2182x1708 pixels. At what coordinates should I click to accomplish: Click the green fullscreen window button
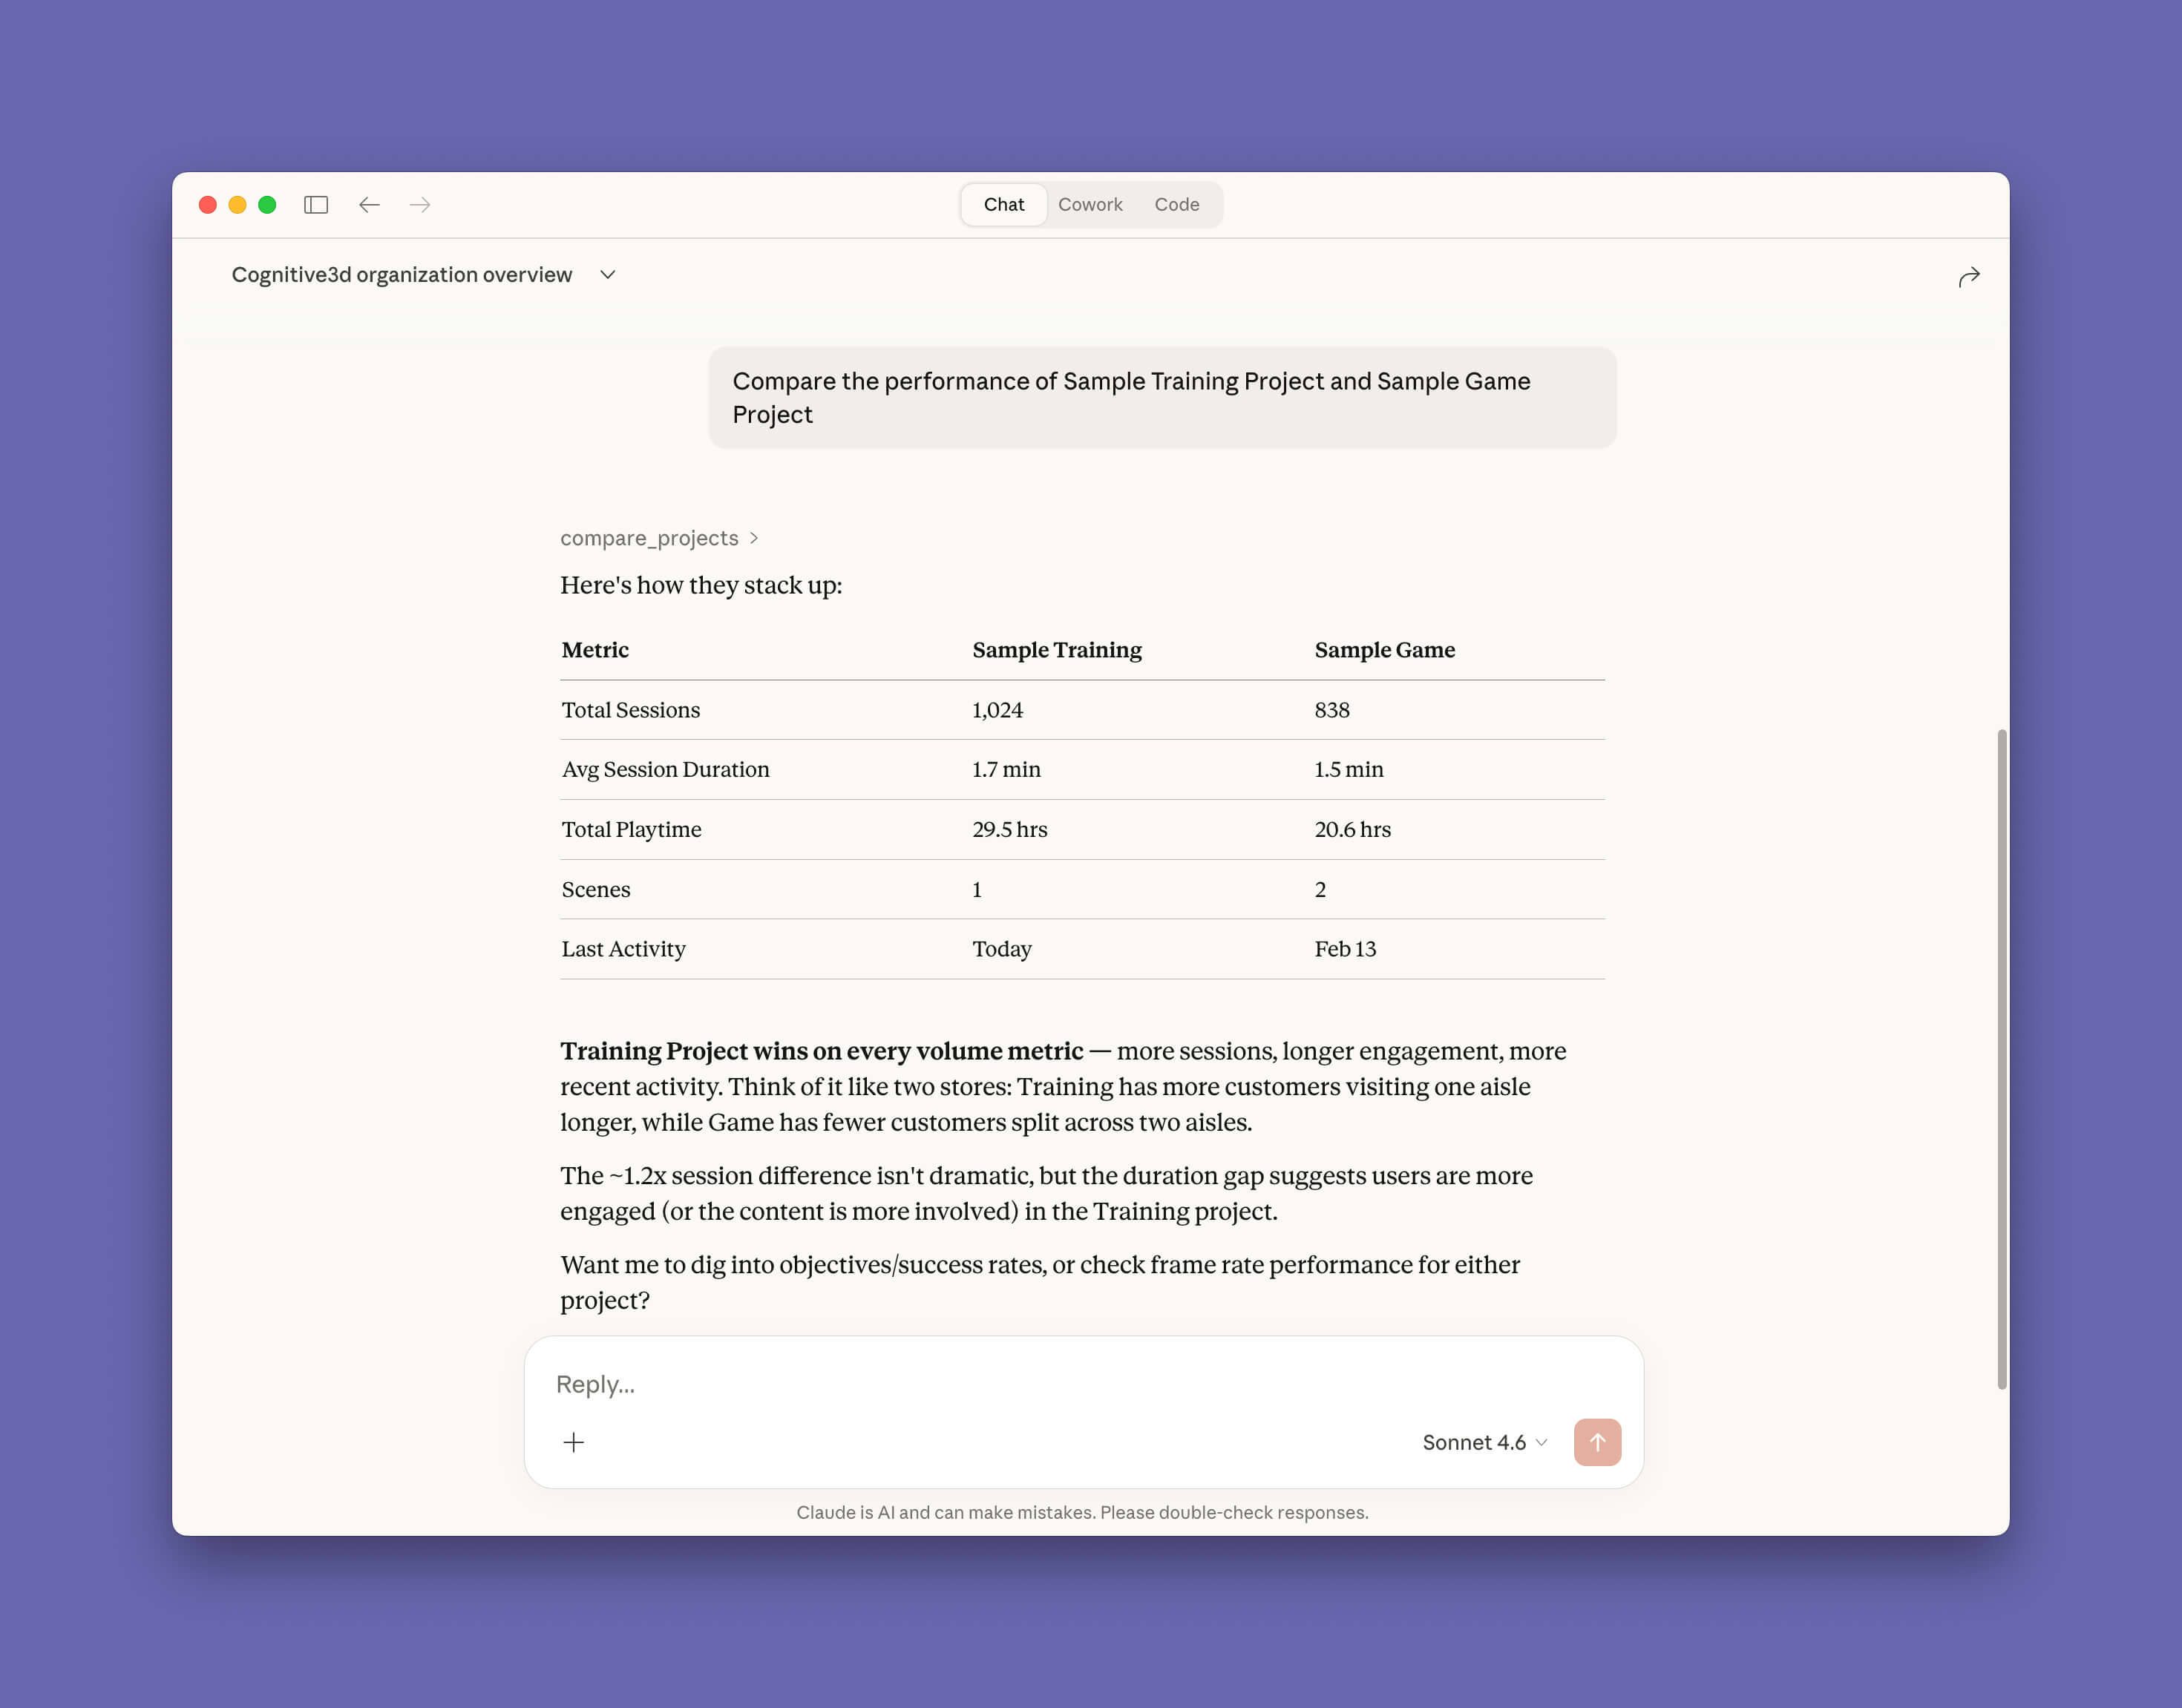(267, 205)
